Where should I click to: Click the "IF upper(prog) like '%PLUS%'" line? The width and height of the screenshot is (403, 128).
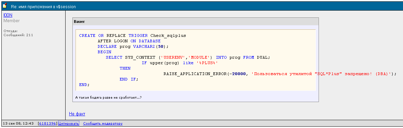(x=180, y=63)
